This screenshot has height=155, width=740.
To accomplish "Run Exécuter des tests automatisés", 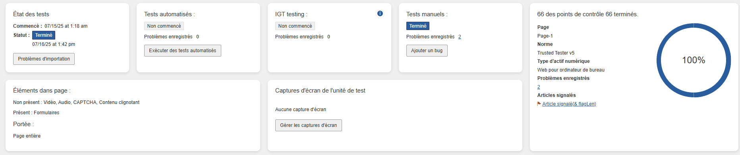I will 183,51.
